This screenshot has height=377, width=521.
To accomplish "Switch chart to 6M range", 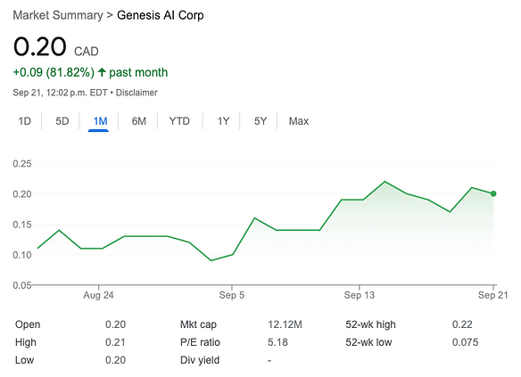I will click(138, 121).
